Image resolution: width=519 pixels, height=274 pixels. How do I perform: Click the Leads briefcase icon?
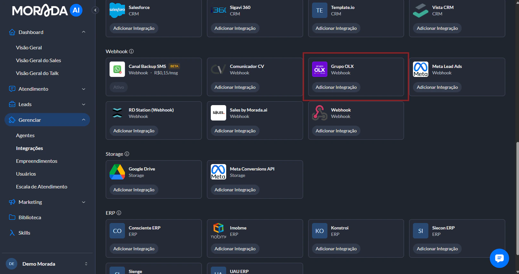tap(12, 104)
